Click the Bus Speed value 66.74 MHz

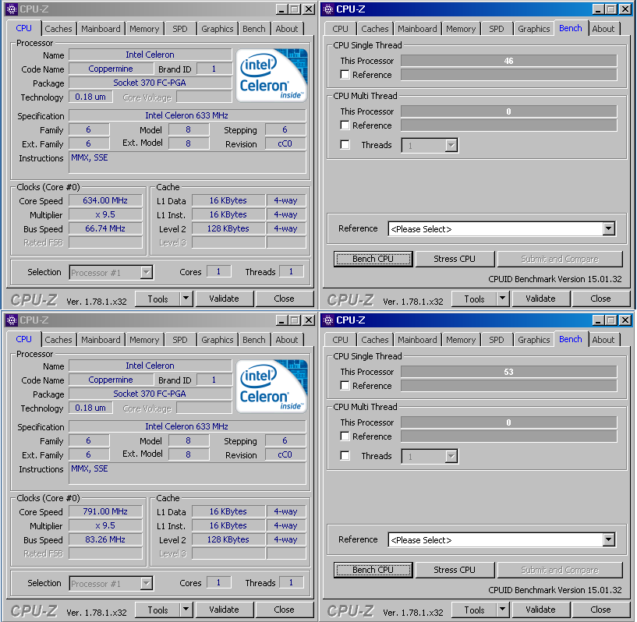(x=105, y=228)
